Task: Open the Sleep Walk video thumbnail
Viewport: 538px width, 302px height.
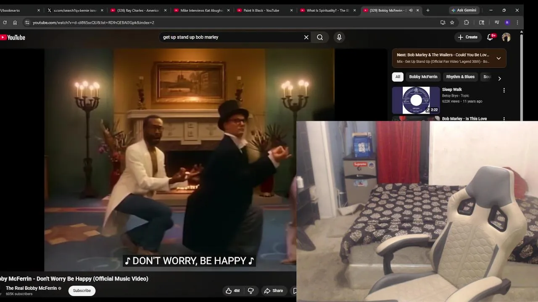Action: (416, 100)
